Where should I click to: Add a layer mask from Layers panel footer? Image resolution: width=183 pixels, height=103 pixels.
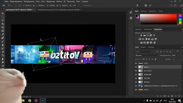(x=165, y=96)
